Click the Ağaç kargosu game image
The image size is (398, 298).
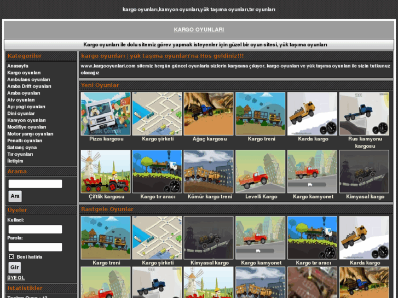tap(209, 114)
